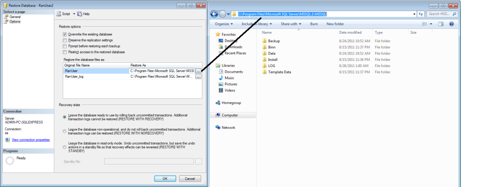Click the Standby file input field

[x=149, y=161]
